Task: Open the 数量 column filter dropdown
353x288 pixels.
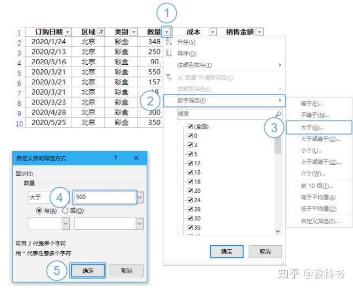Action: coord(167,32)
